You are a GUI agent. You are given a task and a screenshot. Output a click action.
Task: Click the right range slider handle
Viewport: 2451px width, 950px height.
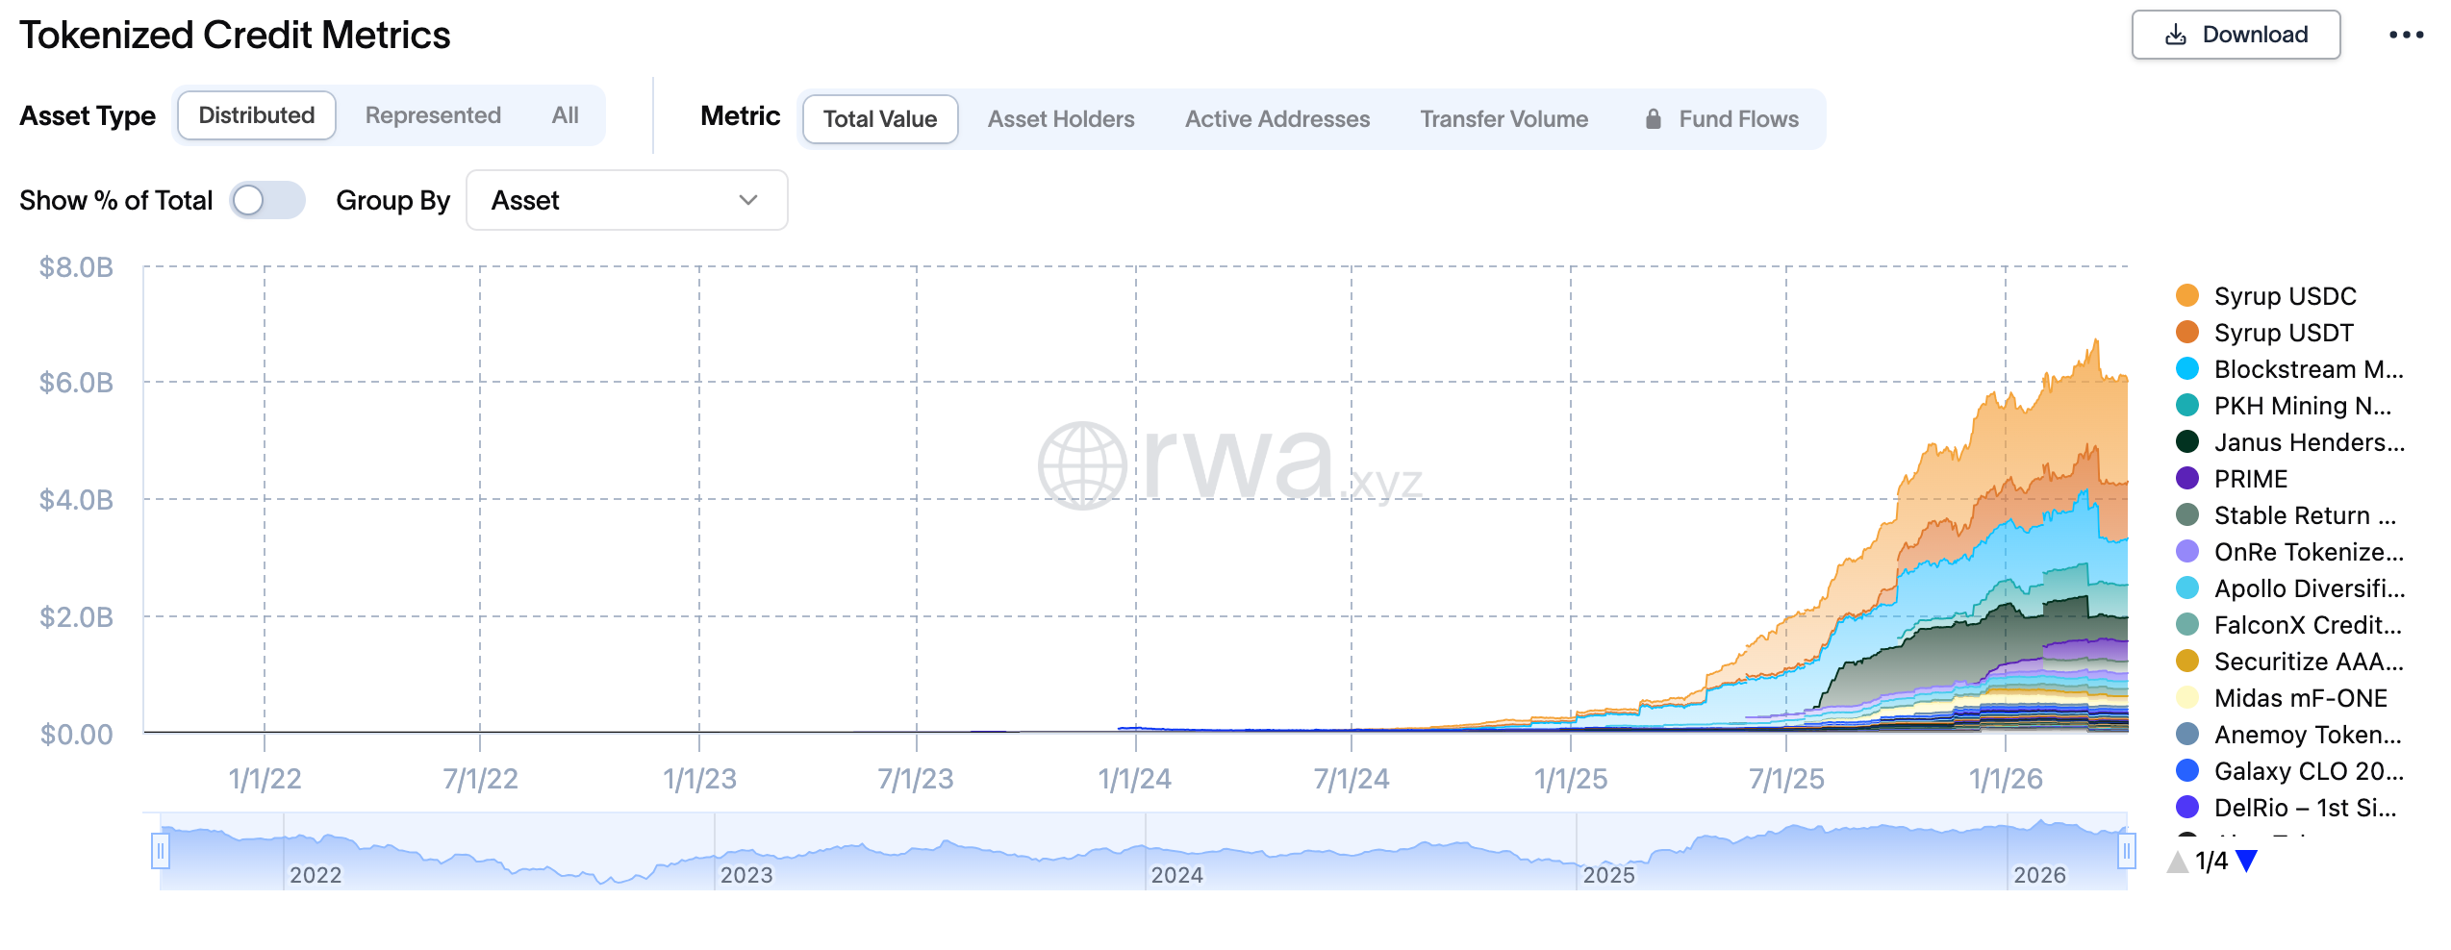coord(2127,851)
